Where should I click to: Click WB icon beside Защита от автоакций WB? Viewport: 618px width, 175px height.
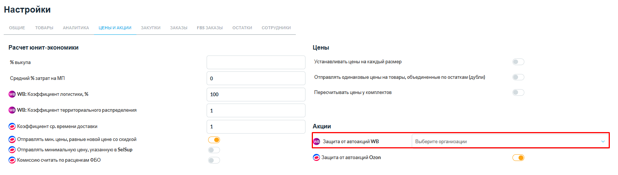317,142
